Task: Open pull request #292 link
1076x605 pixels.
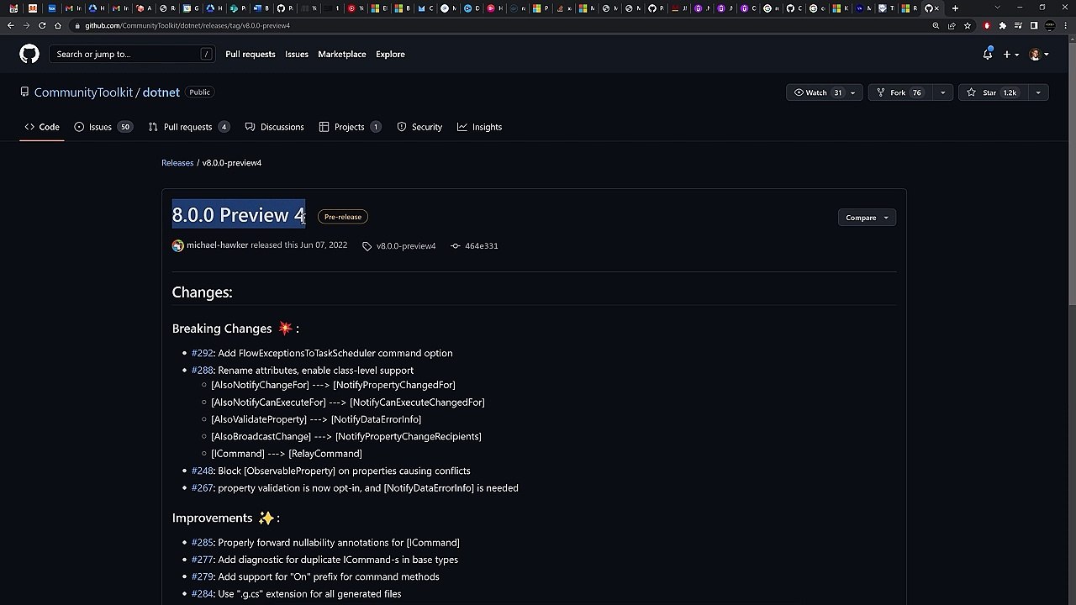Action: coord(202,353)
